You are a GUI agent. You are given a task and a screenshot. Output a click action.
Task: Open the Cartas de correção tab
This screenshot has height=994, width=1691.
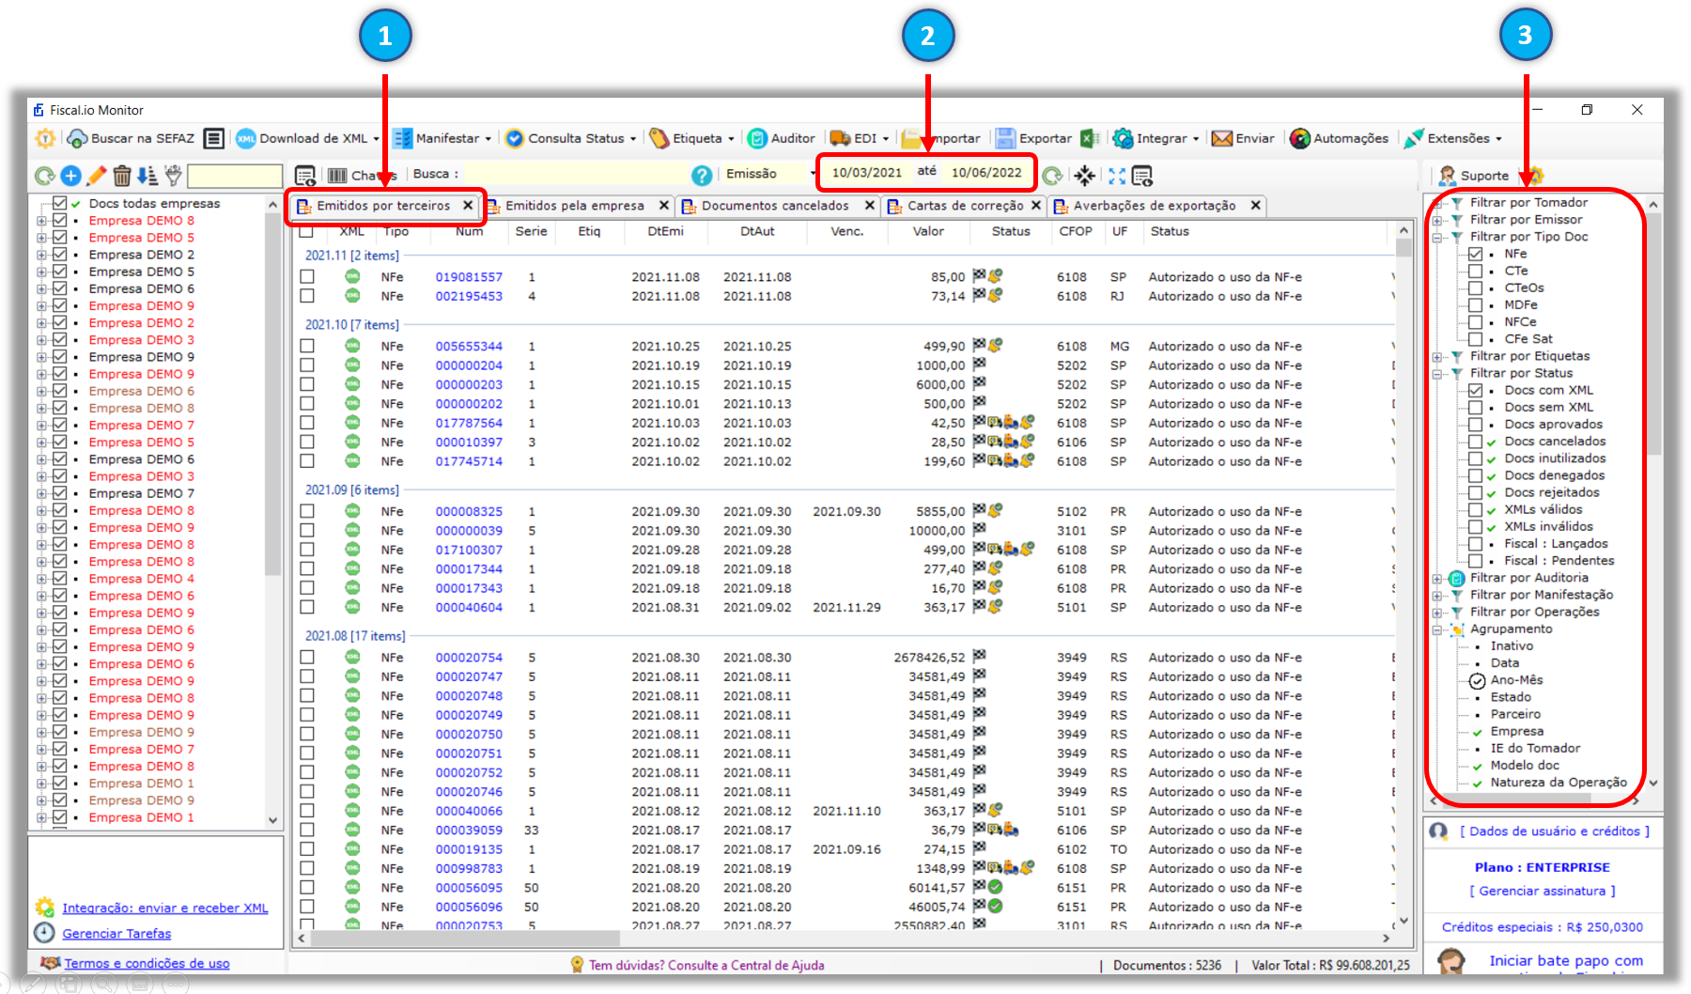(965, 206)
